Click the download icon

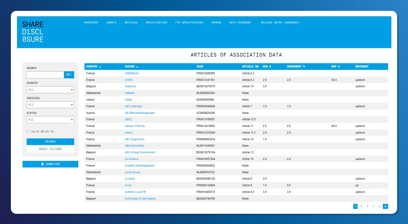42,164
